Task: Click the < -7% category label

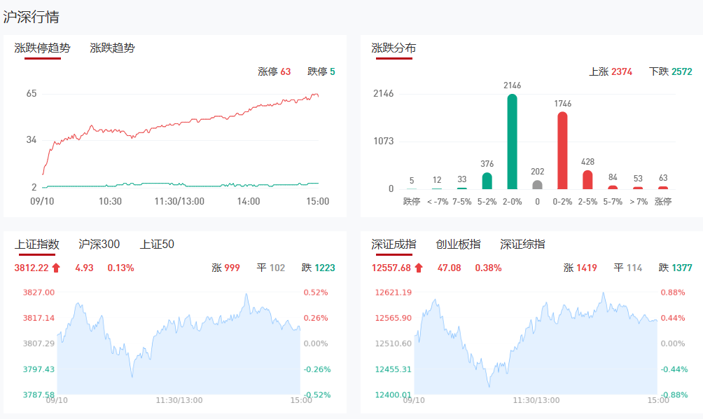Action: point(438,202)
